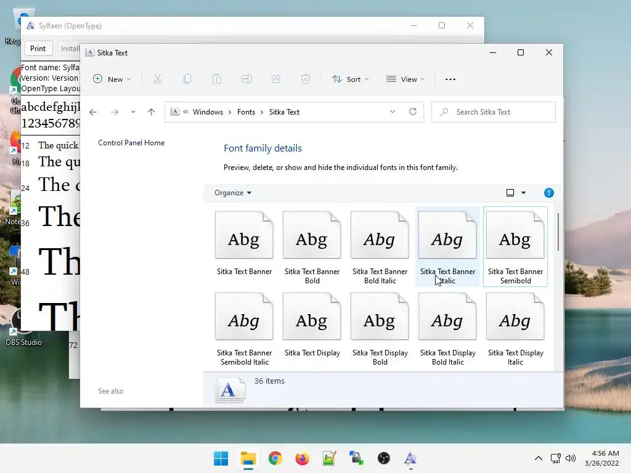Click the Search Sitka Text field
The image size is (631, 473).
[x=493, y=112]
